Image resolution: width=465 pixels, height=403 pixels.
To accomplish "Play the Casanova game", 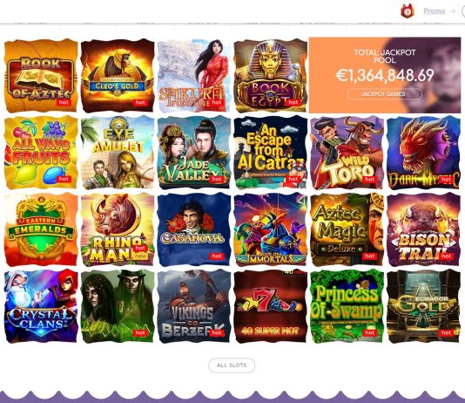I will point(194,229).
